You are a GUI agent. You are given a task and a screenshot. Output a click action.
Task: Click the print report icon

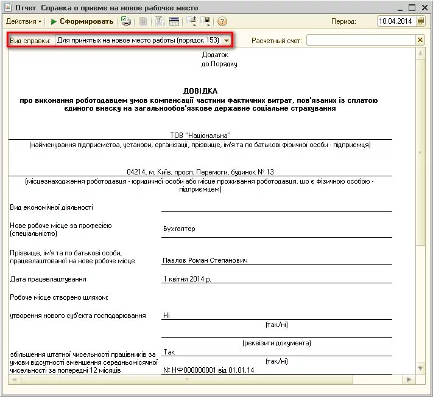click(x=126, y=21)
